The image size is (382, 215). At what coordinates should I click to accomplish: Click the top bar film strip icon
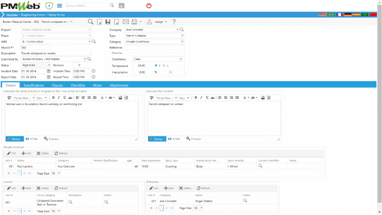coord(122,5)
